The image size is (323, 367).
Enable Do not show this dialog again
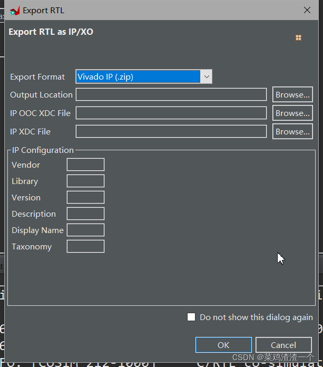[191, 317]
